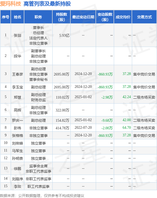Click the 监事会主席 position text
Image resolution: width=157 pixels, height=198 pixels.
pyautogui.click(x=38, y=166)
